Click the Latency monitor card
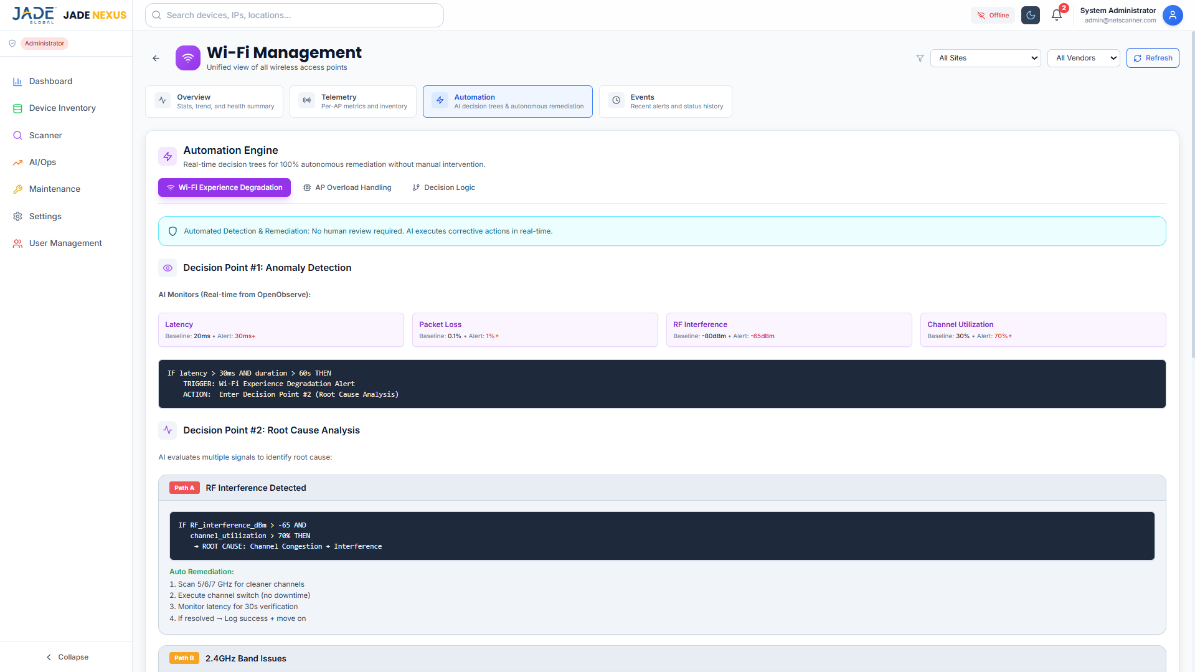The image size is (1195, 672). pyautogui.click(x=281, y=330)
